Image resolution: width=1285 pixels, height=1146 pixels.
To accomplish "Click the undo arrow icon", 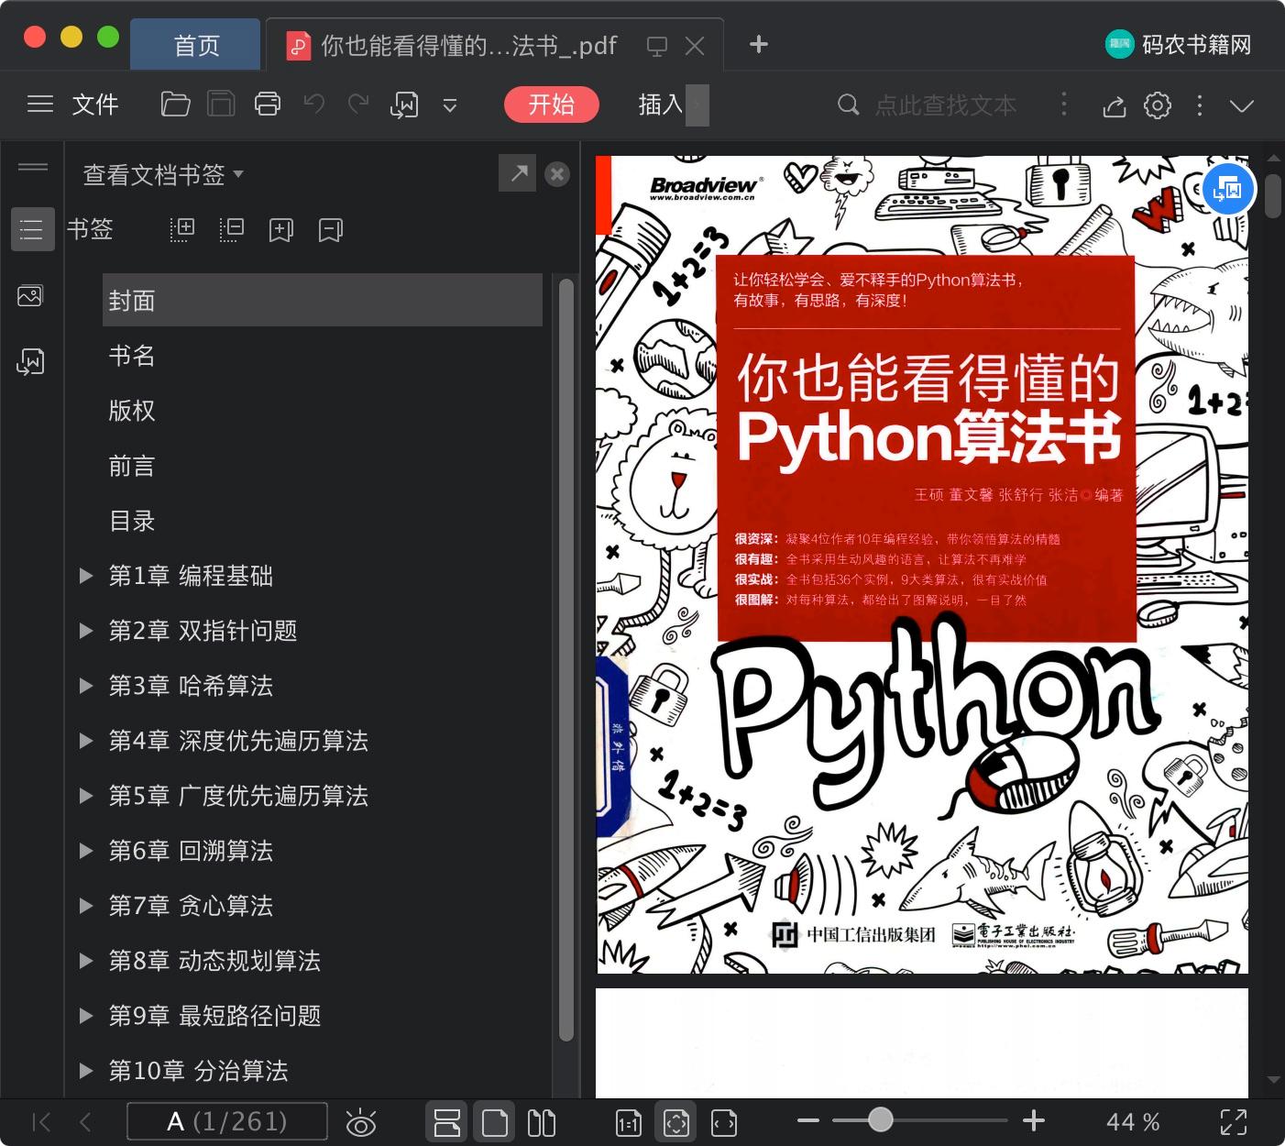I will point(314,105).
